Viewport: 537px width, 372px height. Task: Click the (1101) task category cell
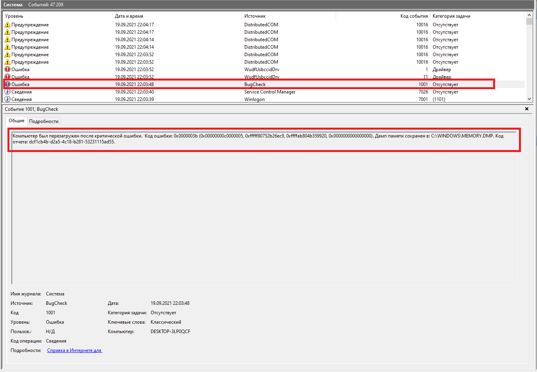click(439, 99)
